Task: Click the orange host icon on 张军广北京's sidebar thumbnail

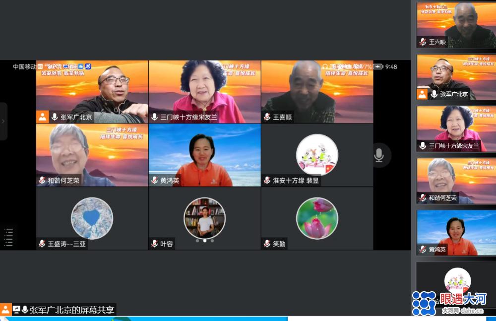Action: pyautogui.click(x=422, y=94)
